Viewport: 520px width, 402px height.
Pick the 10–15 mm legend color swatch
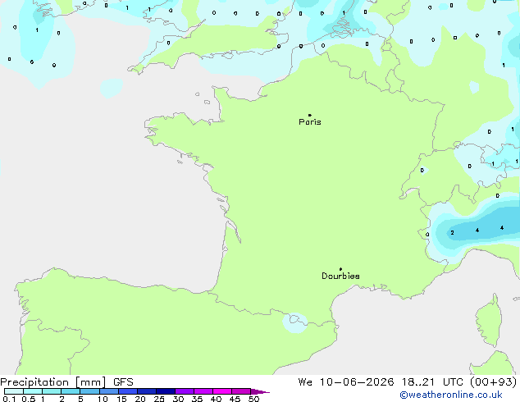(x=108, y=391)
